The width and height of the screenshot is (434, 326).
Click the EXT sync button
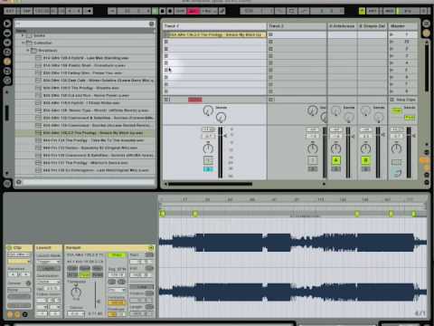[x=10, y=11]
